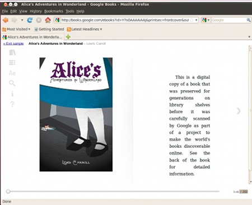Image resolution: width=252 pixels, height=205 pixels.
Task: Select the Alice's Adventures in Wonderland tab
Action: (32, 37)
